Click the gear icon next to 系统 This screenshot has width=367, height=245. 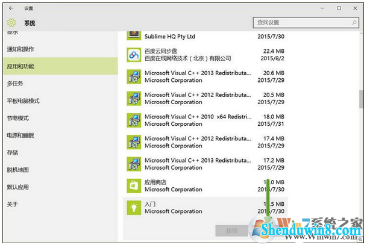[11, 23]
